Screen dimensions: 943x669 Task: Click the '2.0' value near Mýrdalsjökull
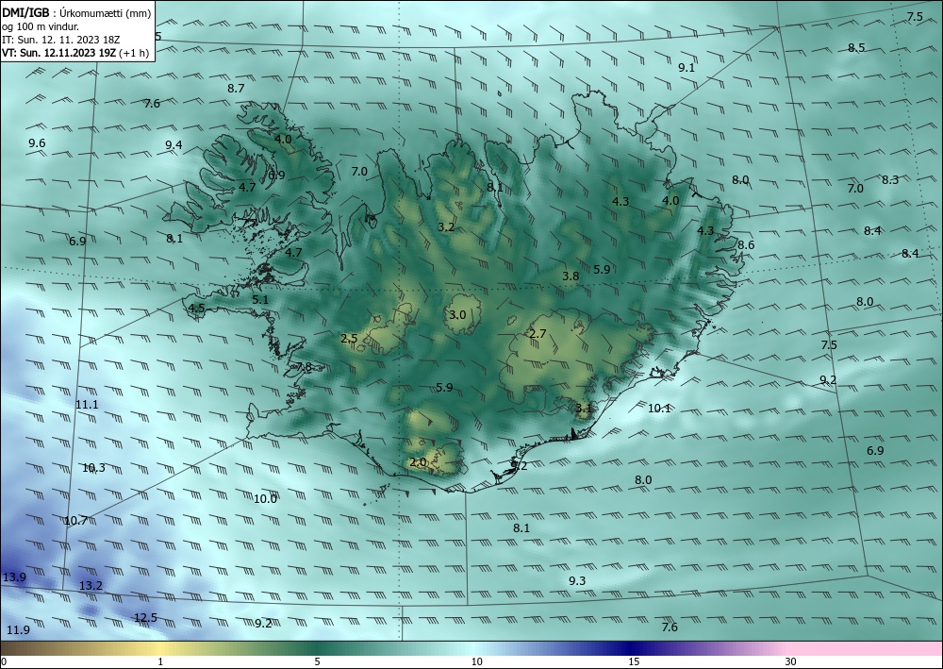[418, 462]
